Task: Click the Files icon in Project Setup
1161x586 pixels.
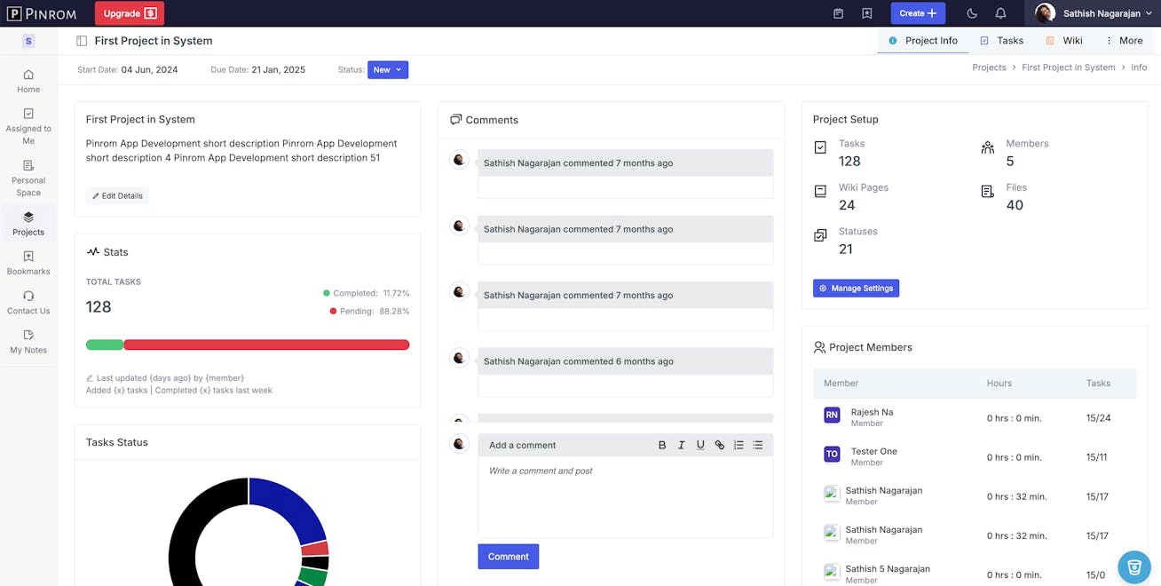Action: coord(988,191)
